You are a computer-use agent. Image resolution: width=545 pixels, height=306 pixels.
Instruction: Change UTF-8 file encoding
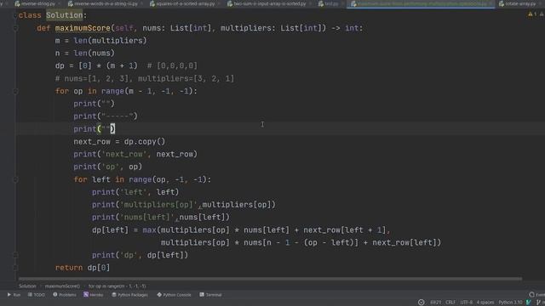click(466, 303)
